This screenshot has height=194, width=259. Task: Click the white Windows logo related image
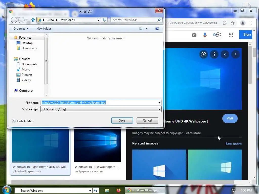click(x=159, y=165)
